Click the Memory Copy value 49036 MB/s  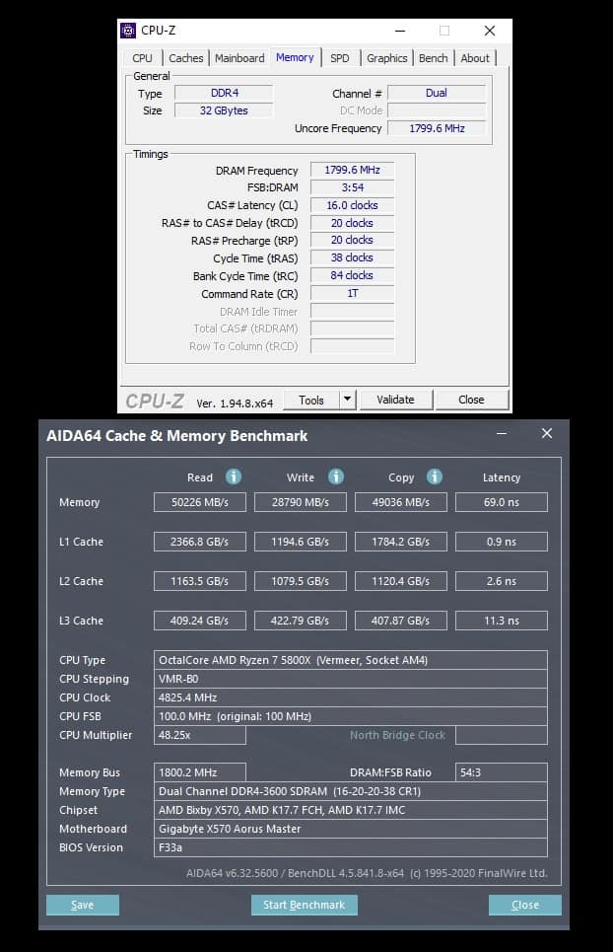401,502
